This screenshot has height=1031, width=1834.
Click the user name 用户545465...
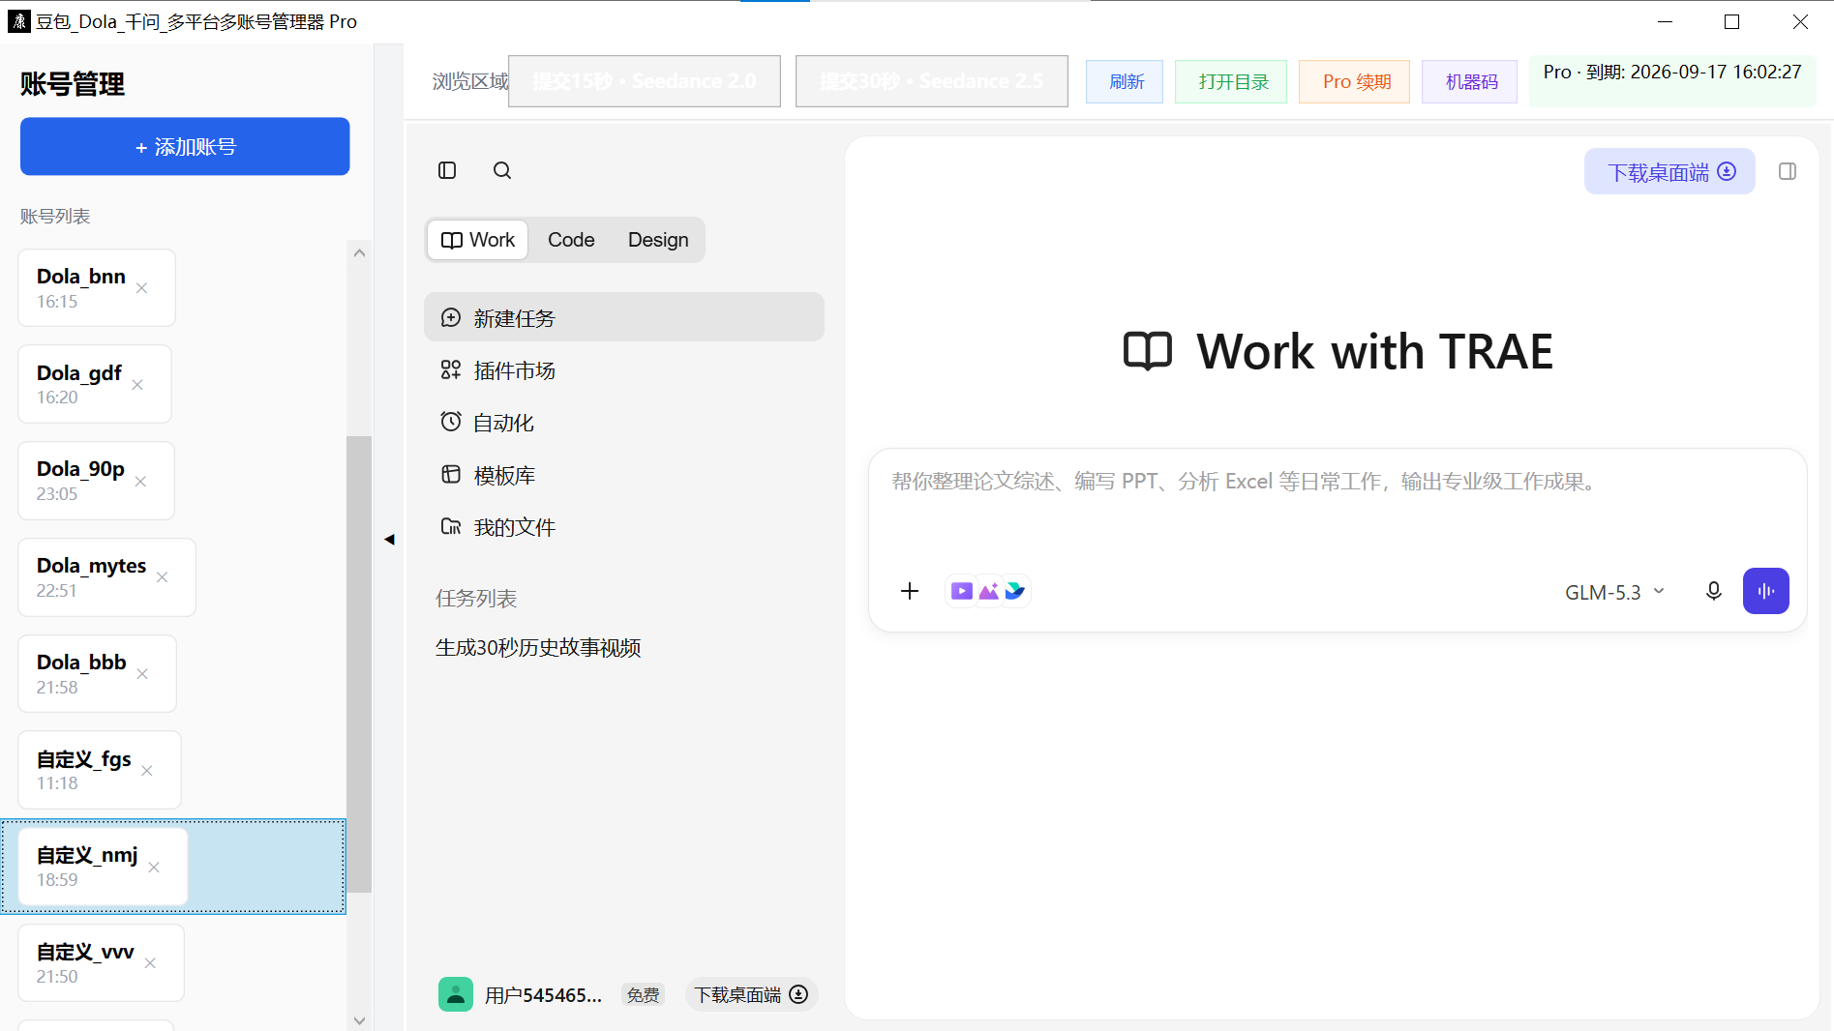(x=543, y=994)
